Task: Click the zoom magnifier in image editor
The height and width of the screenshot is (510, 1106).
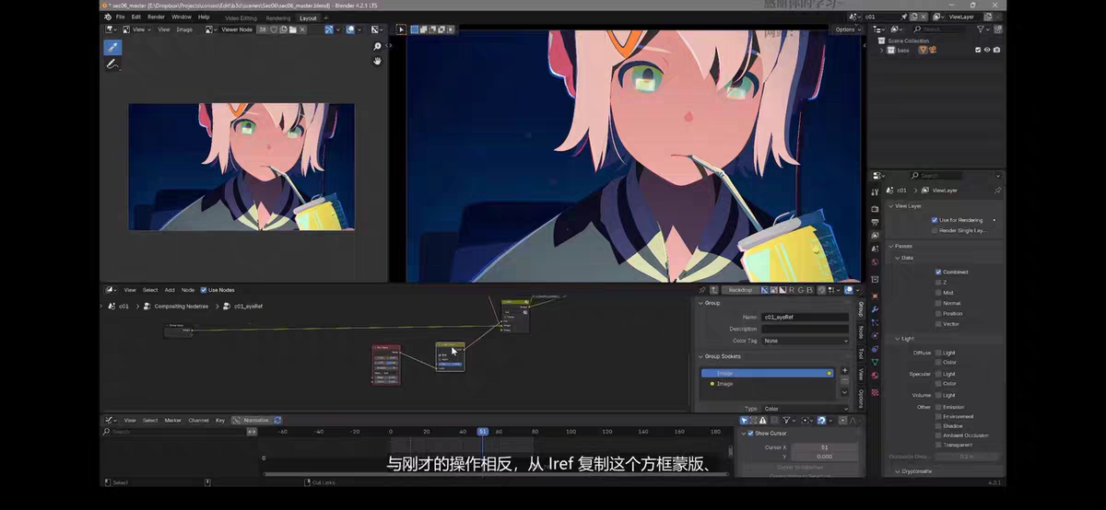Action: tap(377, 46)
